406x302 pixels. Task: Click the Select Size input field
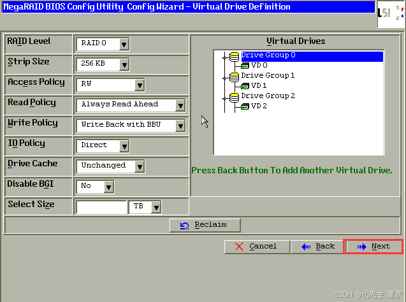tap(101, 207)
